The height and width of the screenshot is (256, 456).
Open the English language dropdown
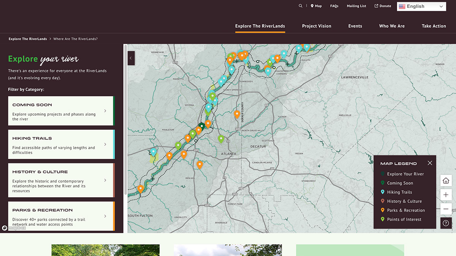pyautogui.click(x=421, y=6)
